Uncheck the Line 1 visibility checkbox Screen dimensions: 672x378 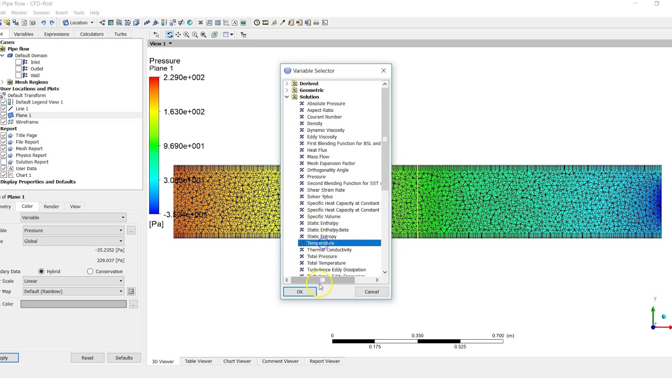(x=4, y=109)
